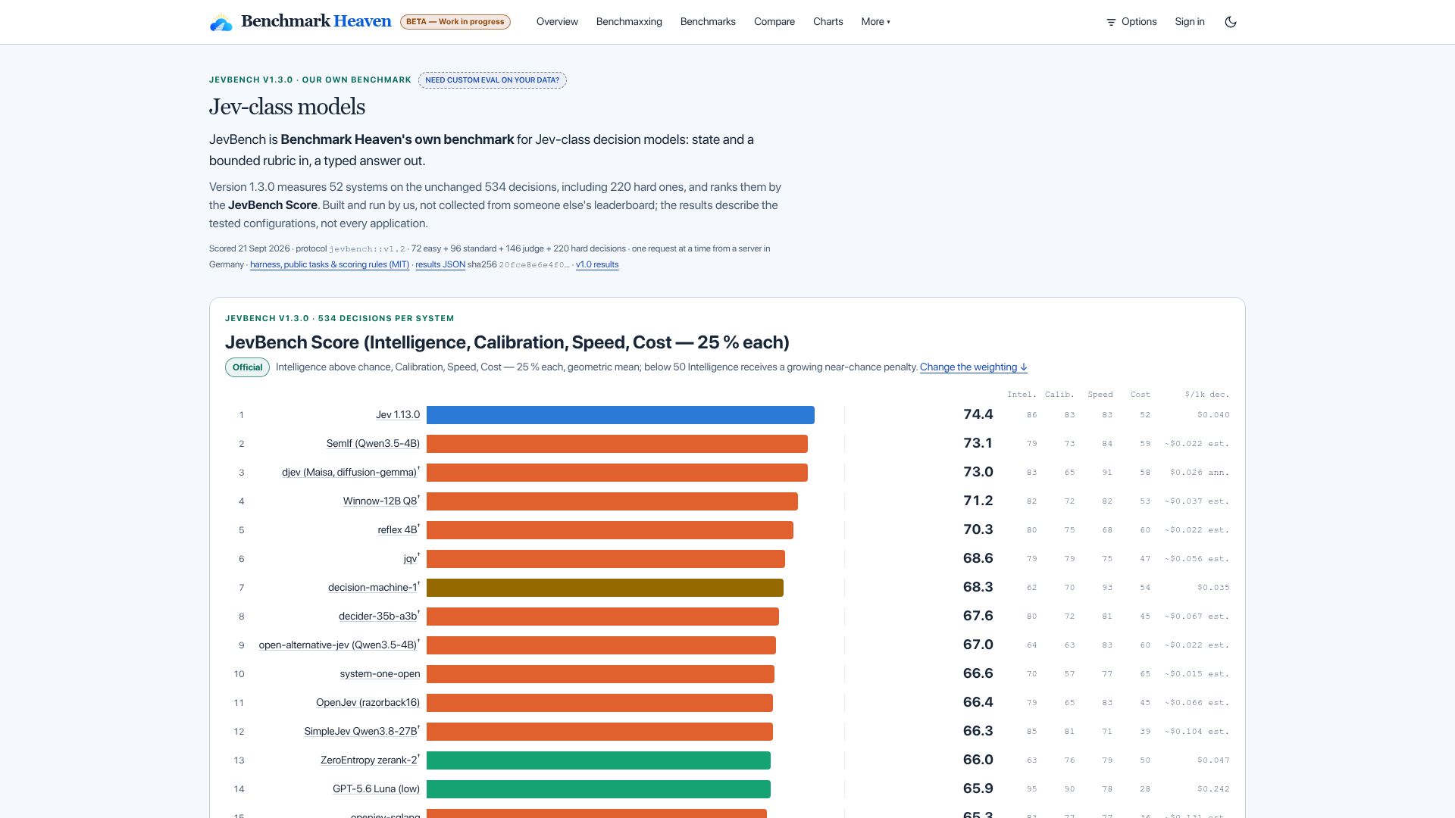Viewport: 1455px width, 818px height.
Task: Open the Winnow-12B Q8 model link
Action: [380, 501]
